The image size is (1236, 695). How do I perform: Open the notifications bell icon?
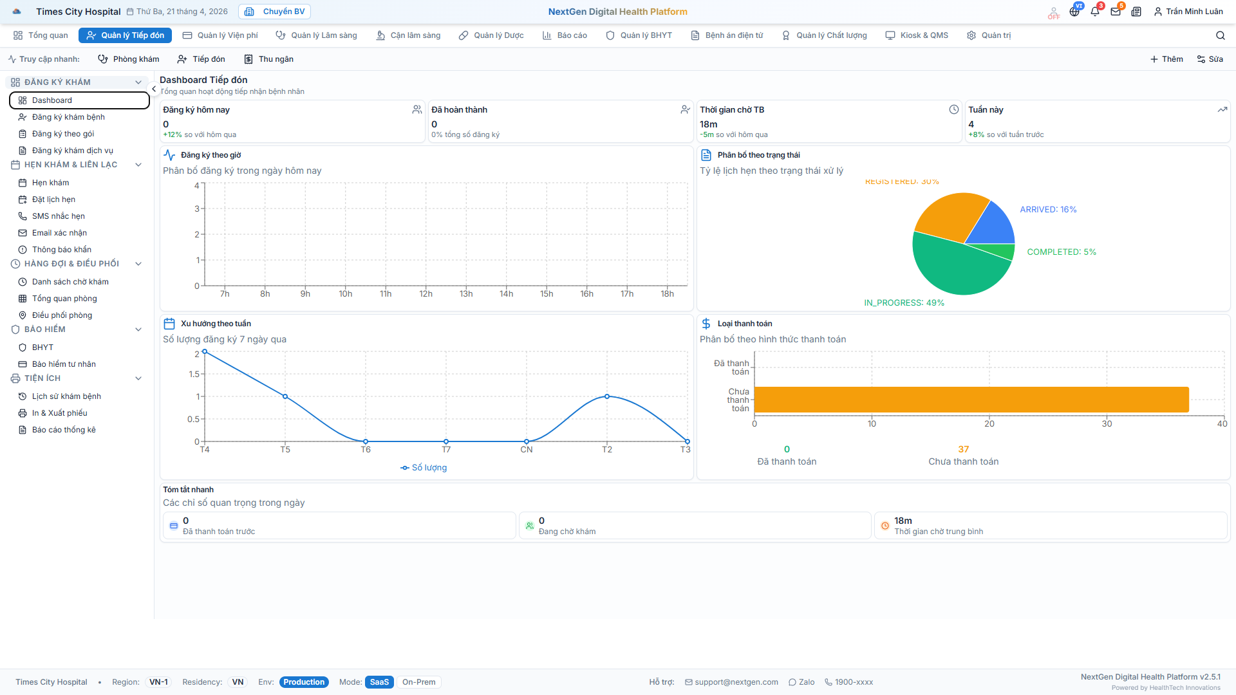[1094, 12]
